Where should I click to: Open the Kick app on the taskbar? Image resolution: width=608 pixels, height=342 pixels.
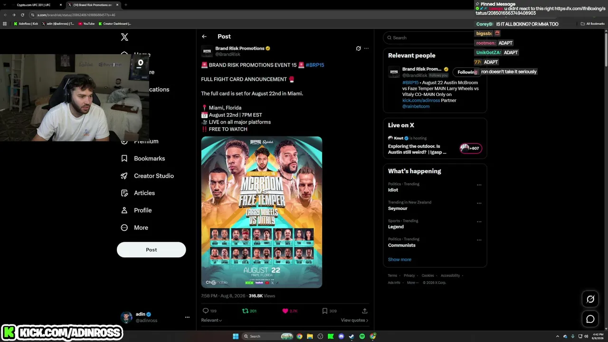click(x=331, y=336)
